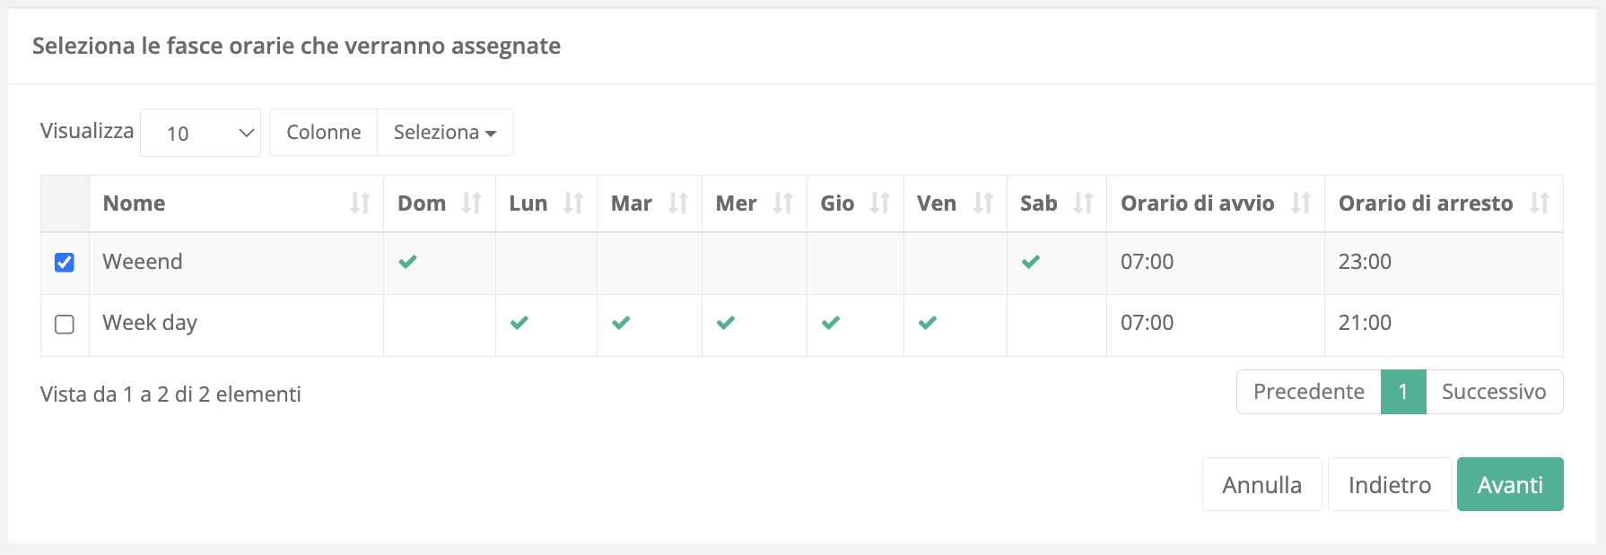This screenshot has height=555, width=1606.
Task: Open the Colonne column picker
Action: (x=323, y=133)
